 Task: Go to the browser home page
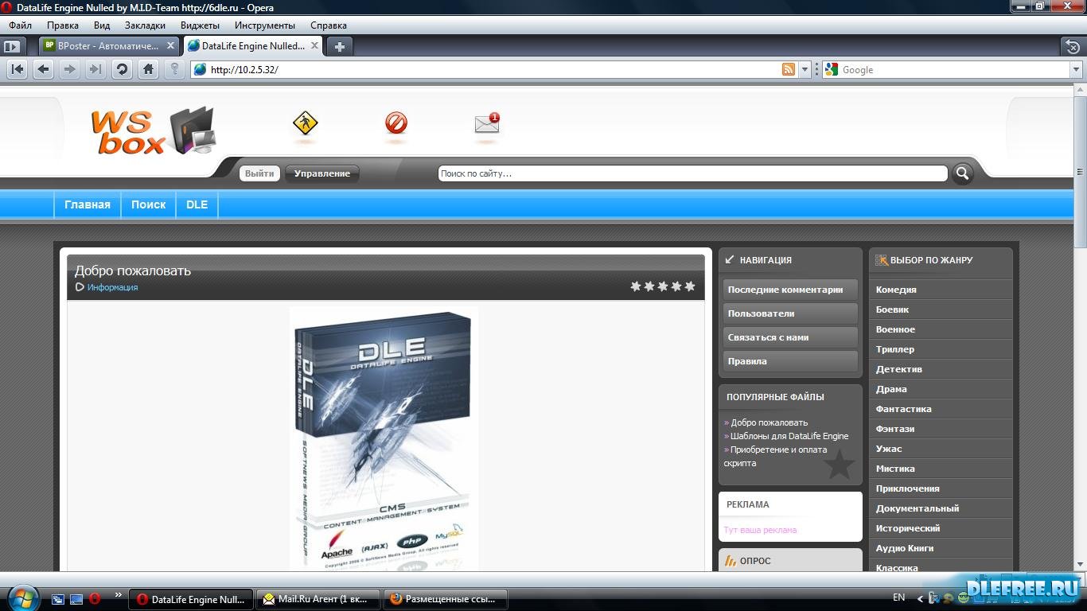148,69
